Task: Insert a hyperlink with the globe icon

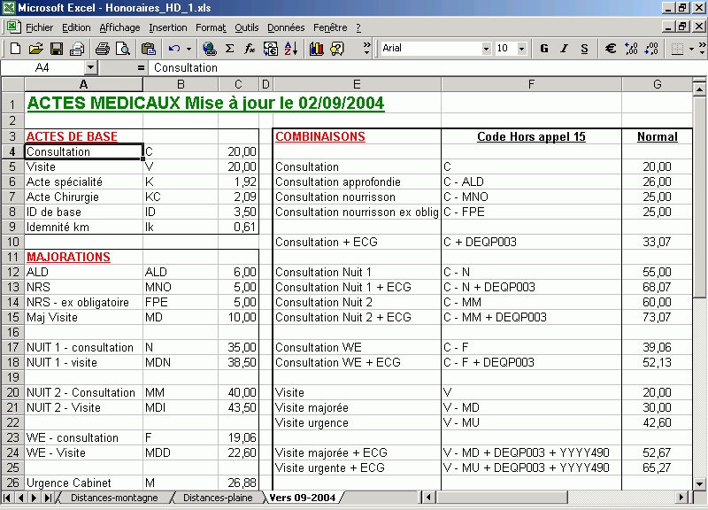Action: pyautogui.click(x=209, y=49)
